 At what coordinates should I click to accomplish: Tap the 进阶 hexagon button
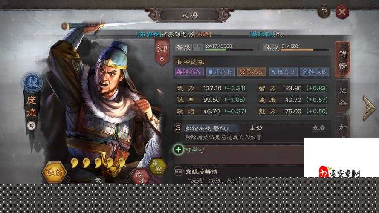55,172
